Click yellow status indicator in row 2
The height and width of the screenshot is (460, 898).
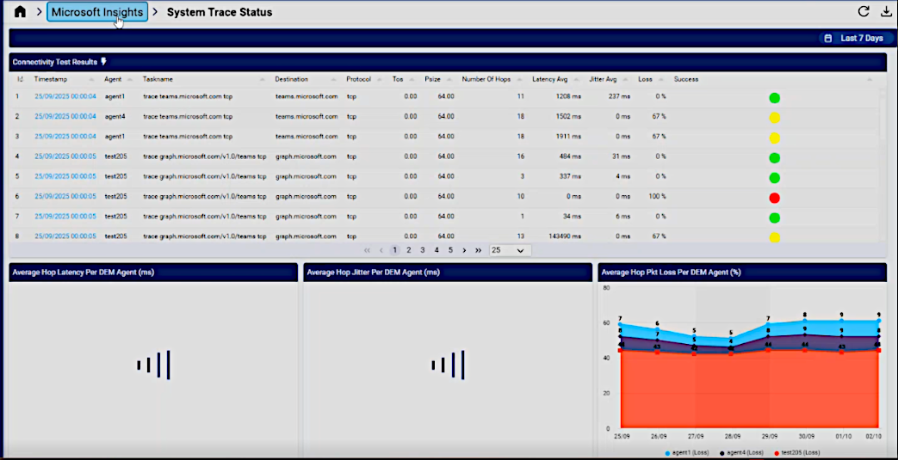(774, 118)
